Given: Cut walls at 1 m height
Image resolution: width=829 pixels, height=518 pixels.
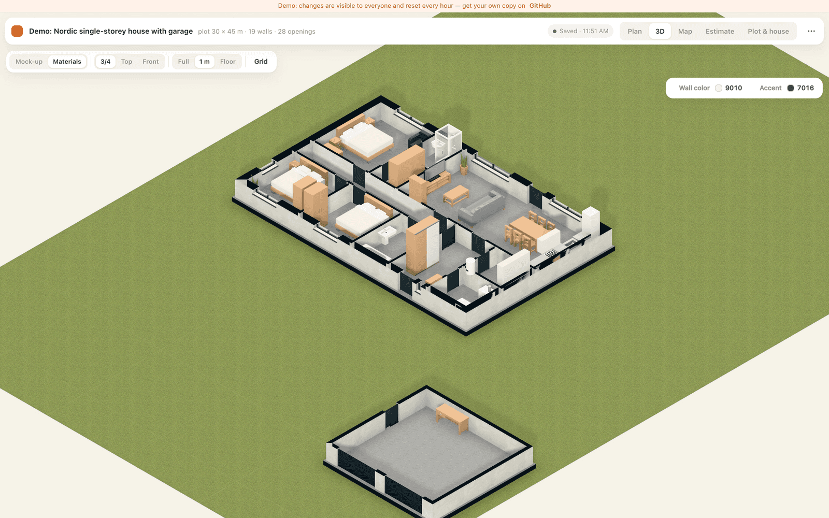Looking at the screenshot, I should (x=205, y=62).
